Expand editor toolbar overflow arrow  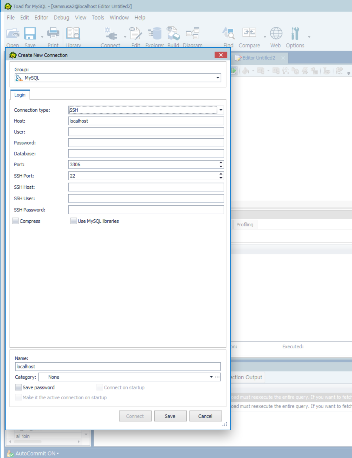pos(349,74)
